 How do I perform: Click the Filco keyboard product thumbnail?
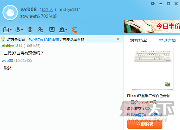point(153,56)
